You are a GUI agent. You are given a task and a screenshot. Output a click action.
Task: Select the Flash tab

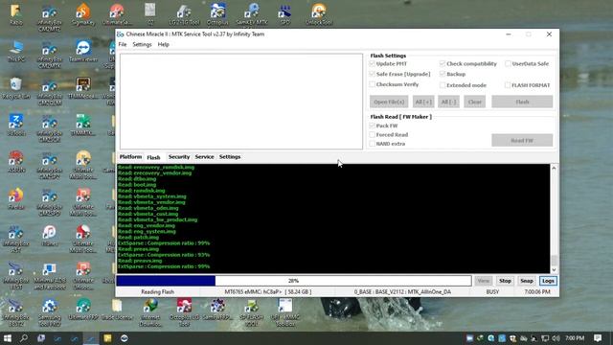(153, 157)
